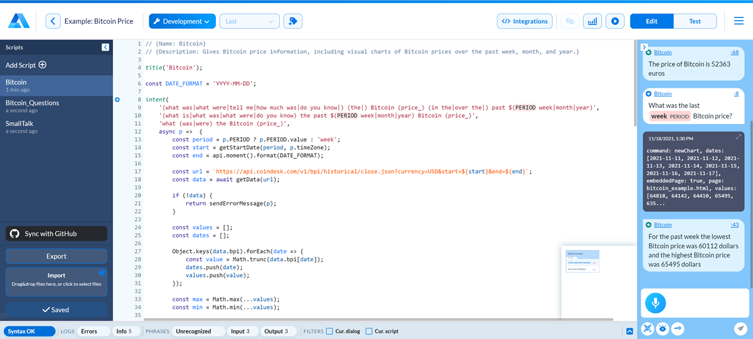Switch to Test mode

click(695, 21)
